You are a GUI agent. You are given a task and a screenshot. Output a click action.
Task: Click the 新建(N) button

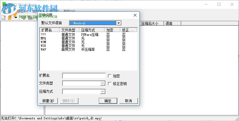48,101
